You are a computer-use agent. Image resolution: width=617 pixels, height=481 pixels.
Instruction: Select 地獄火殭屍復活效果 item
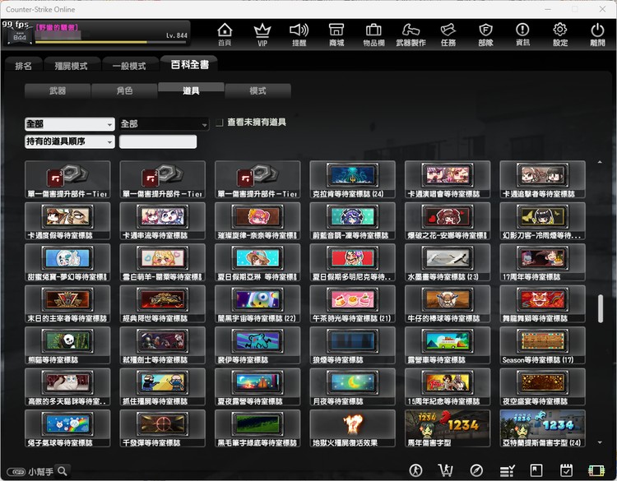353,428
